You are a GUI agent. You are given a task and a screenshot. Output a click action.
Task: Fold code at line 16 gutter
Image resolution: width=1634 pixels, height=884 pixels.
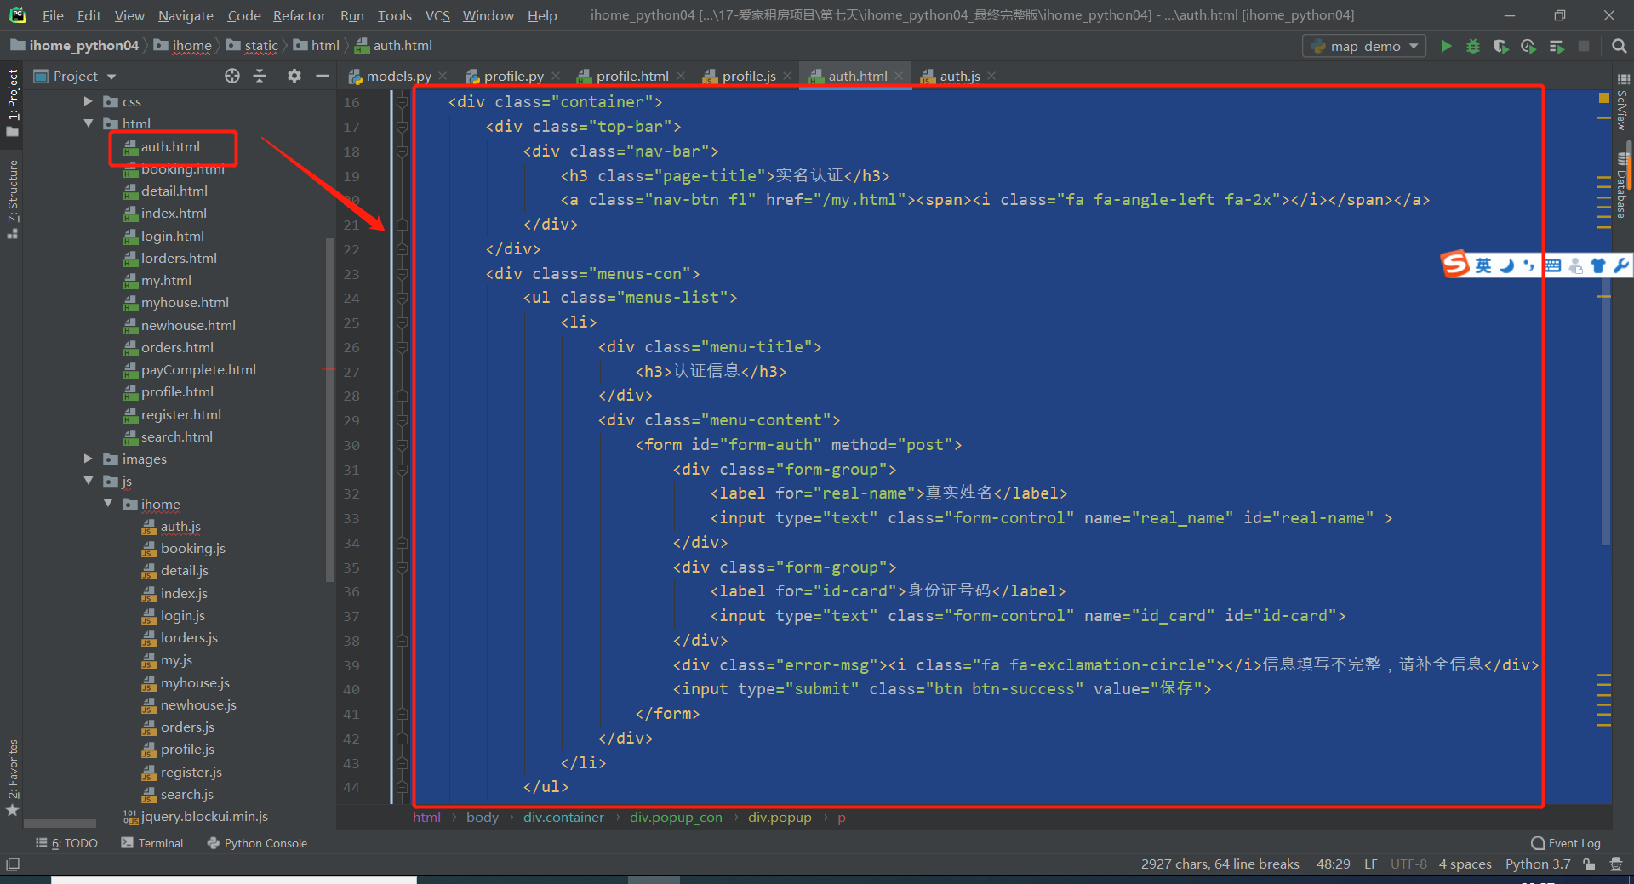pyautogui.click(x=402, y=102)
